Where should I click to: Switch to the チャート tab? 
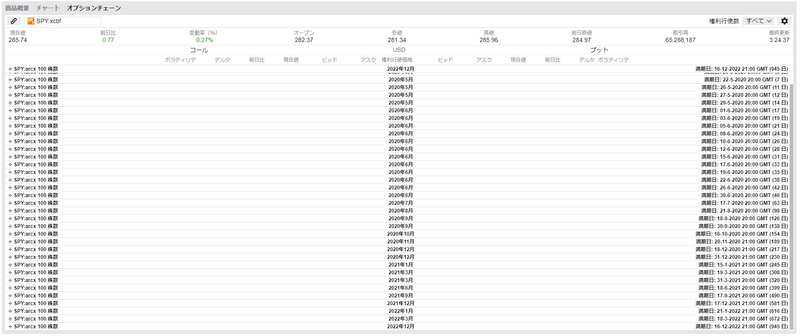48,8
